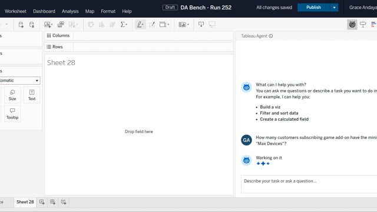Expand the Publish dropdown arrow
The height and width of the screenshot is (212, 377).
coord(334,8)
